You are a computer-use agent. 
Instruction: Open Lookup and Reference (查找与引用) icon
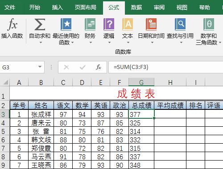coord(180,24)
